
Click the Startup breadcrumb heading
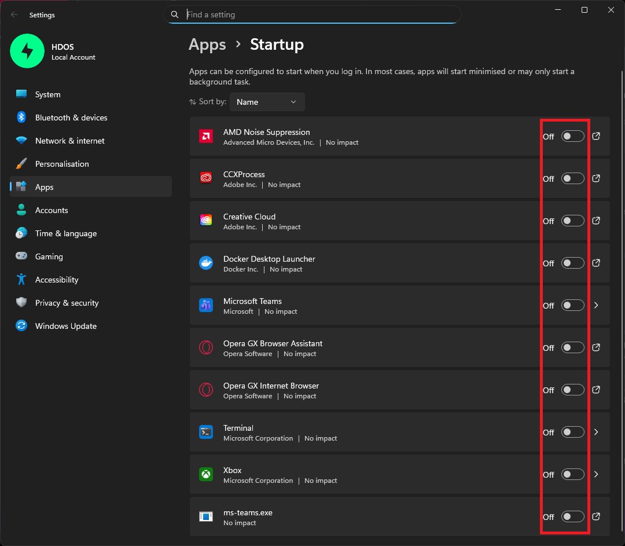click(277, 45)
